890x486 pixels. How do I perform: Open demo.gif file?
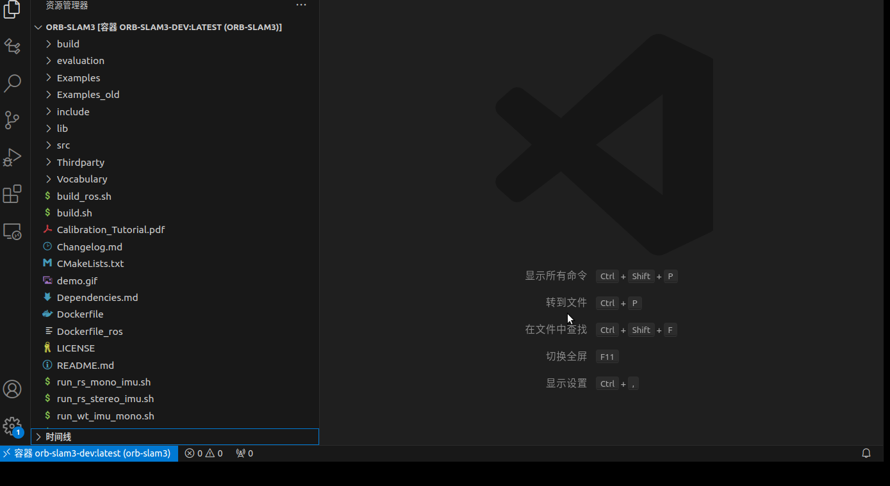coord(175,281)
